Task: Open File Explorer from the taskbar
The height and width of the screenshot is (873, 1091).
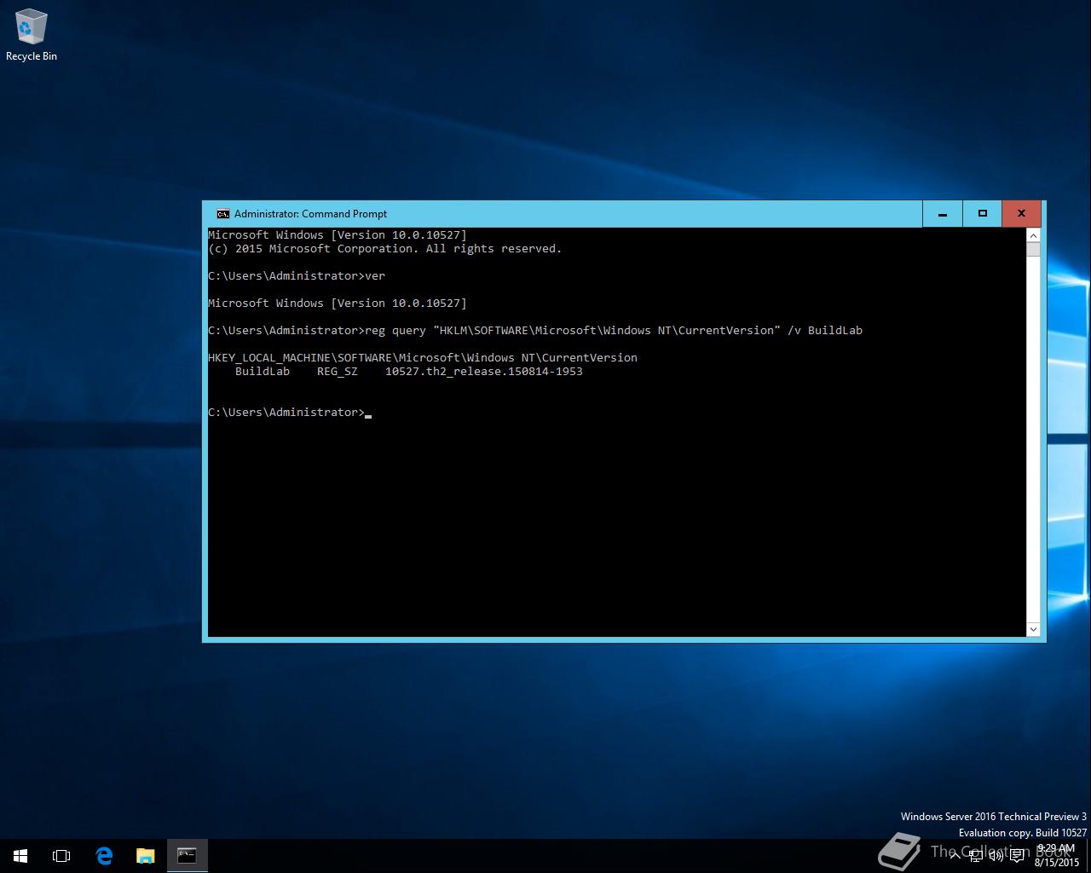Action: click(146, 856)
